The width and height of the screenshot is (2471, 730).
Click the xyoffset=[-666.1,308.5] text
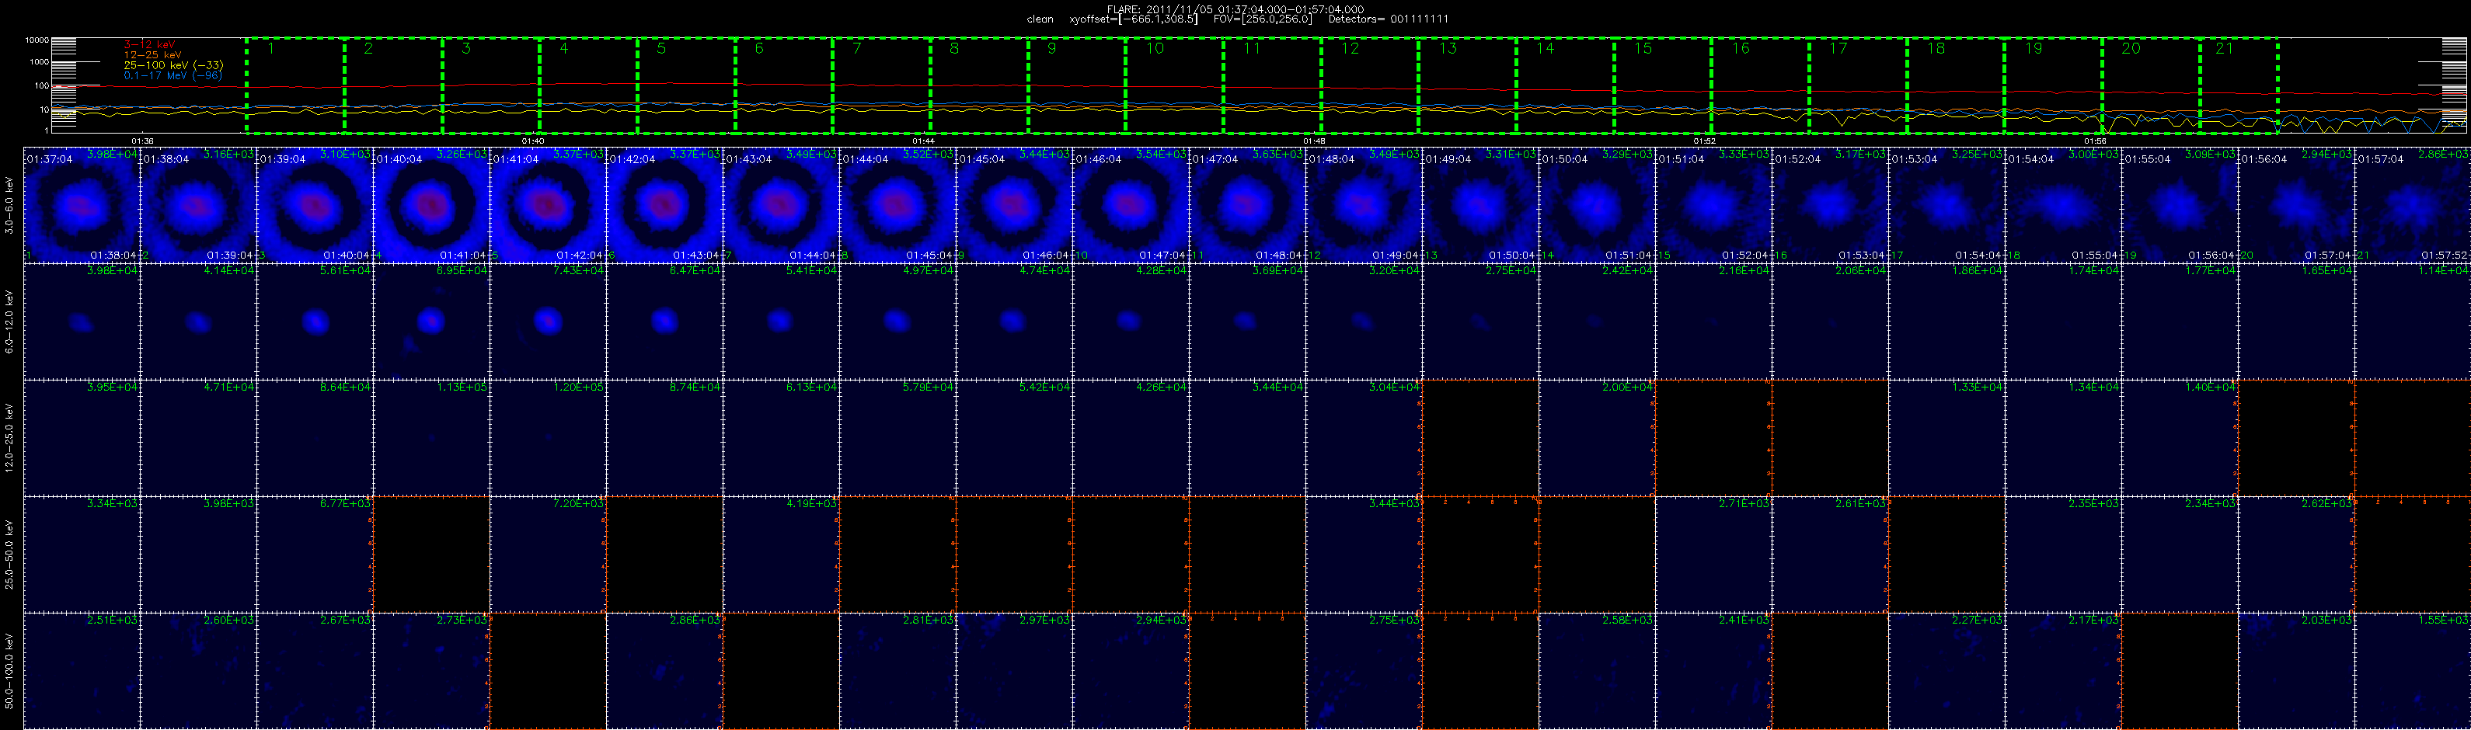point(1134,19)
